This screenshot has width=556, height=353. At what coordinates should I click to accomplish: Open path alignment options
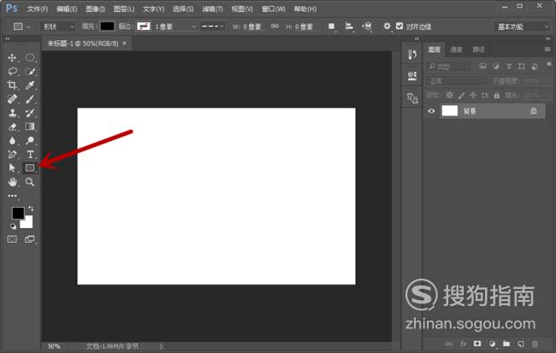[349, 26]
